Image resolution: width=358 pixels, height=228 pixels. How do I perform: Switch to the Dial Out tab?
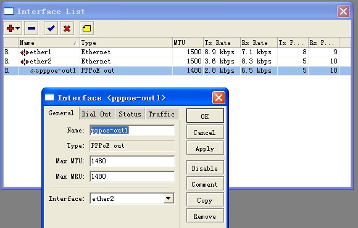(96, 114)
